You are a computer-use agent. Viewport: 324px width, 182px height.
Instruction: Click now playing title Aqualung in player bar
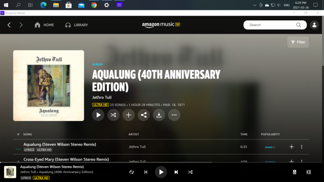pos(52,167)
